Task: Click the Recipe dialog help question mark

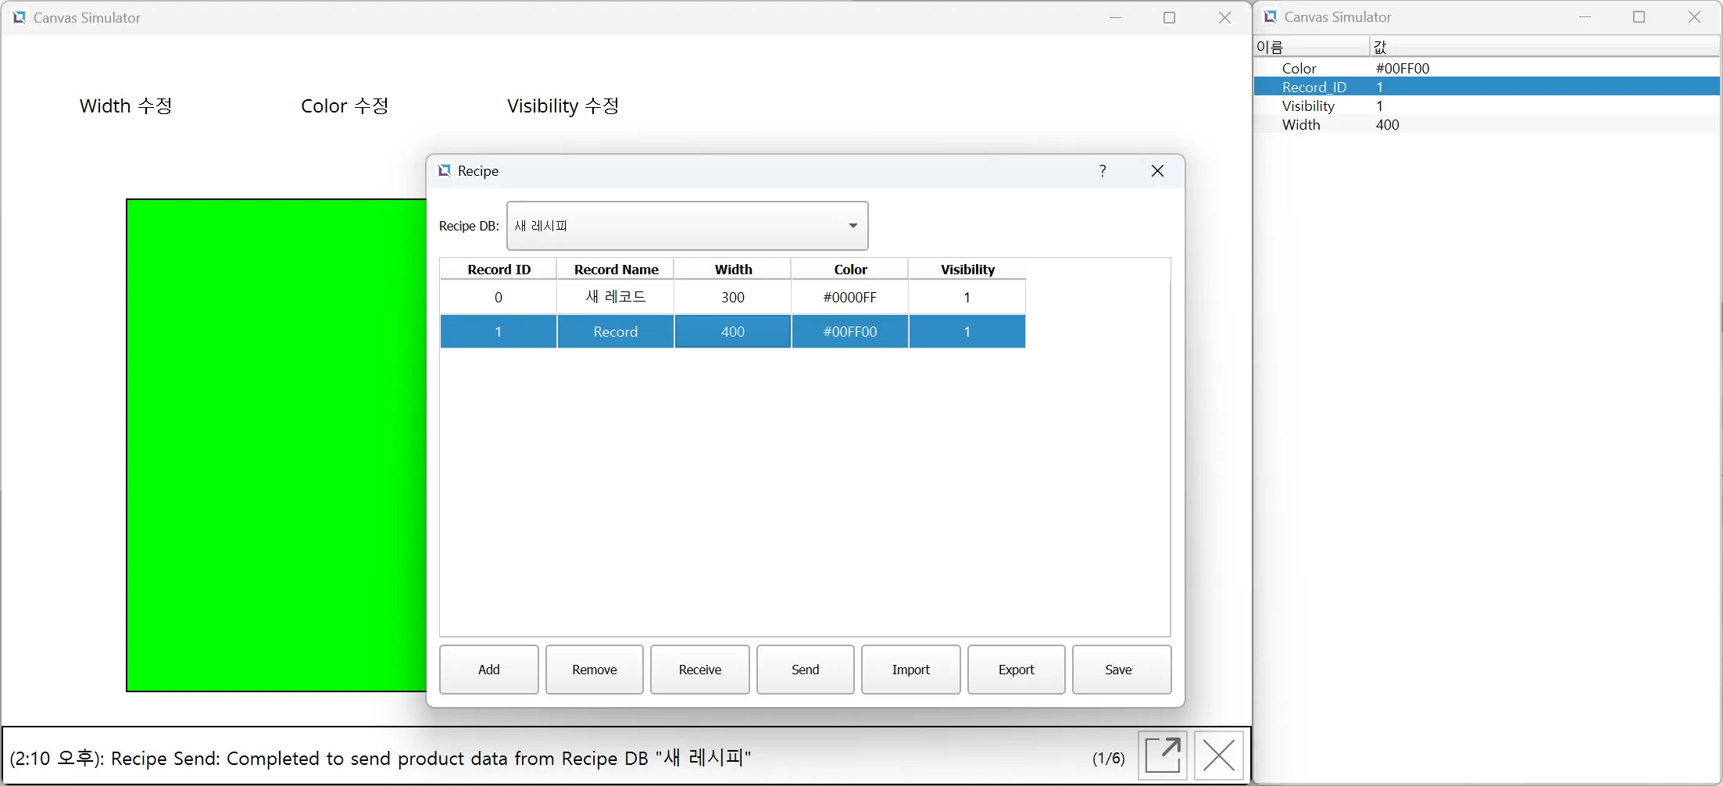Action: point(1103,171)
